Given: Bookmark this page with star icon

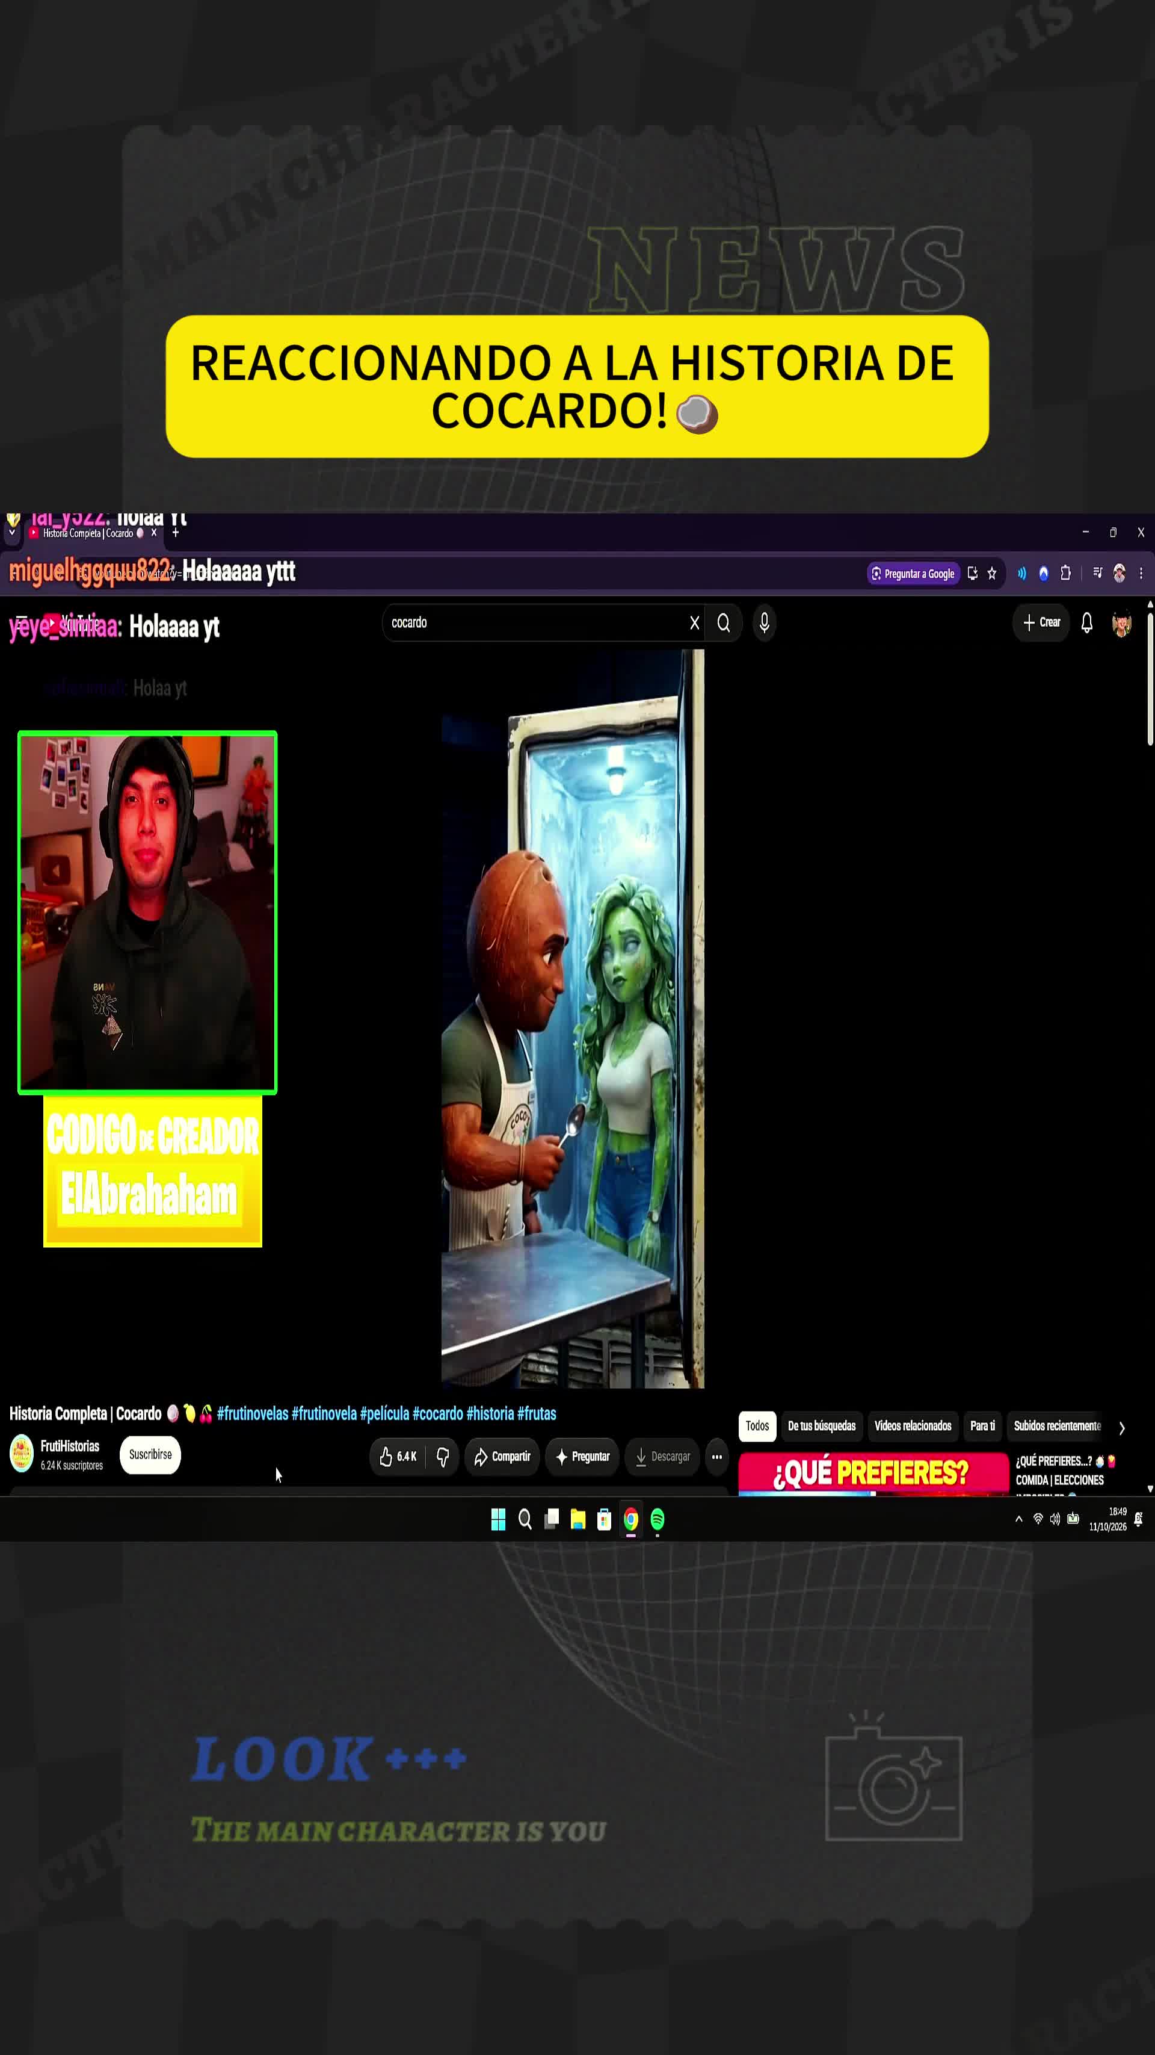Looking at the screenshot, I should 991,574.
